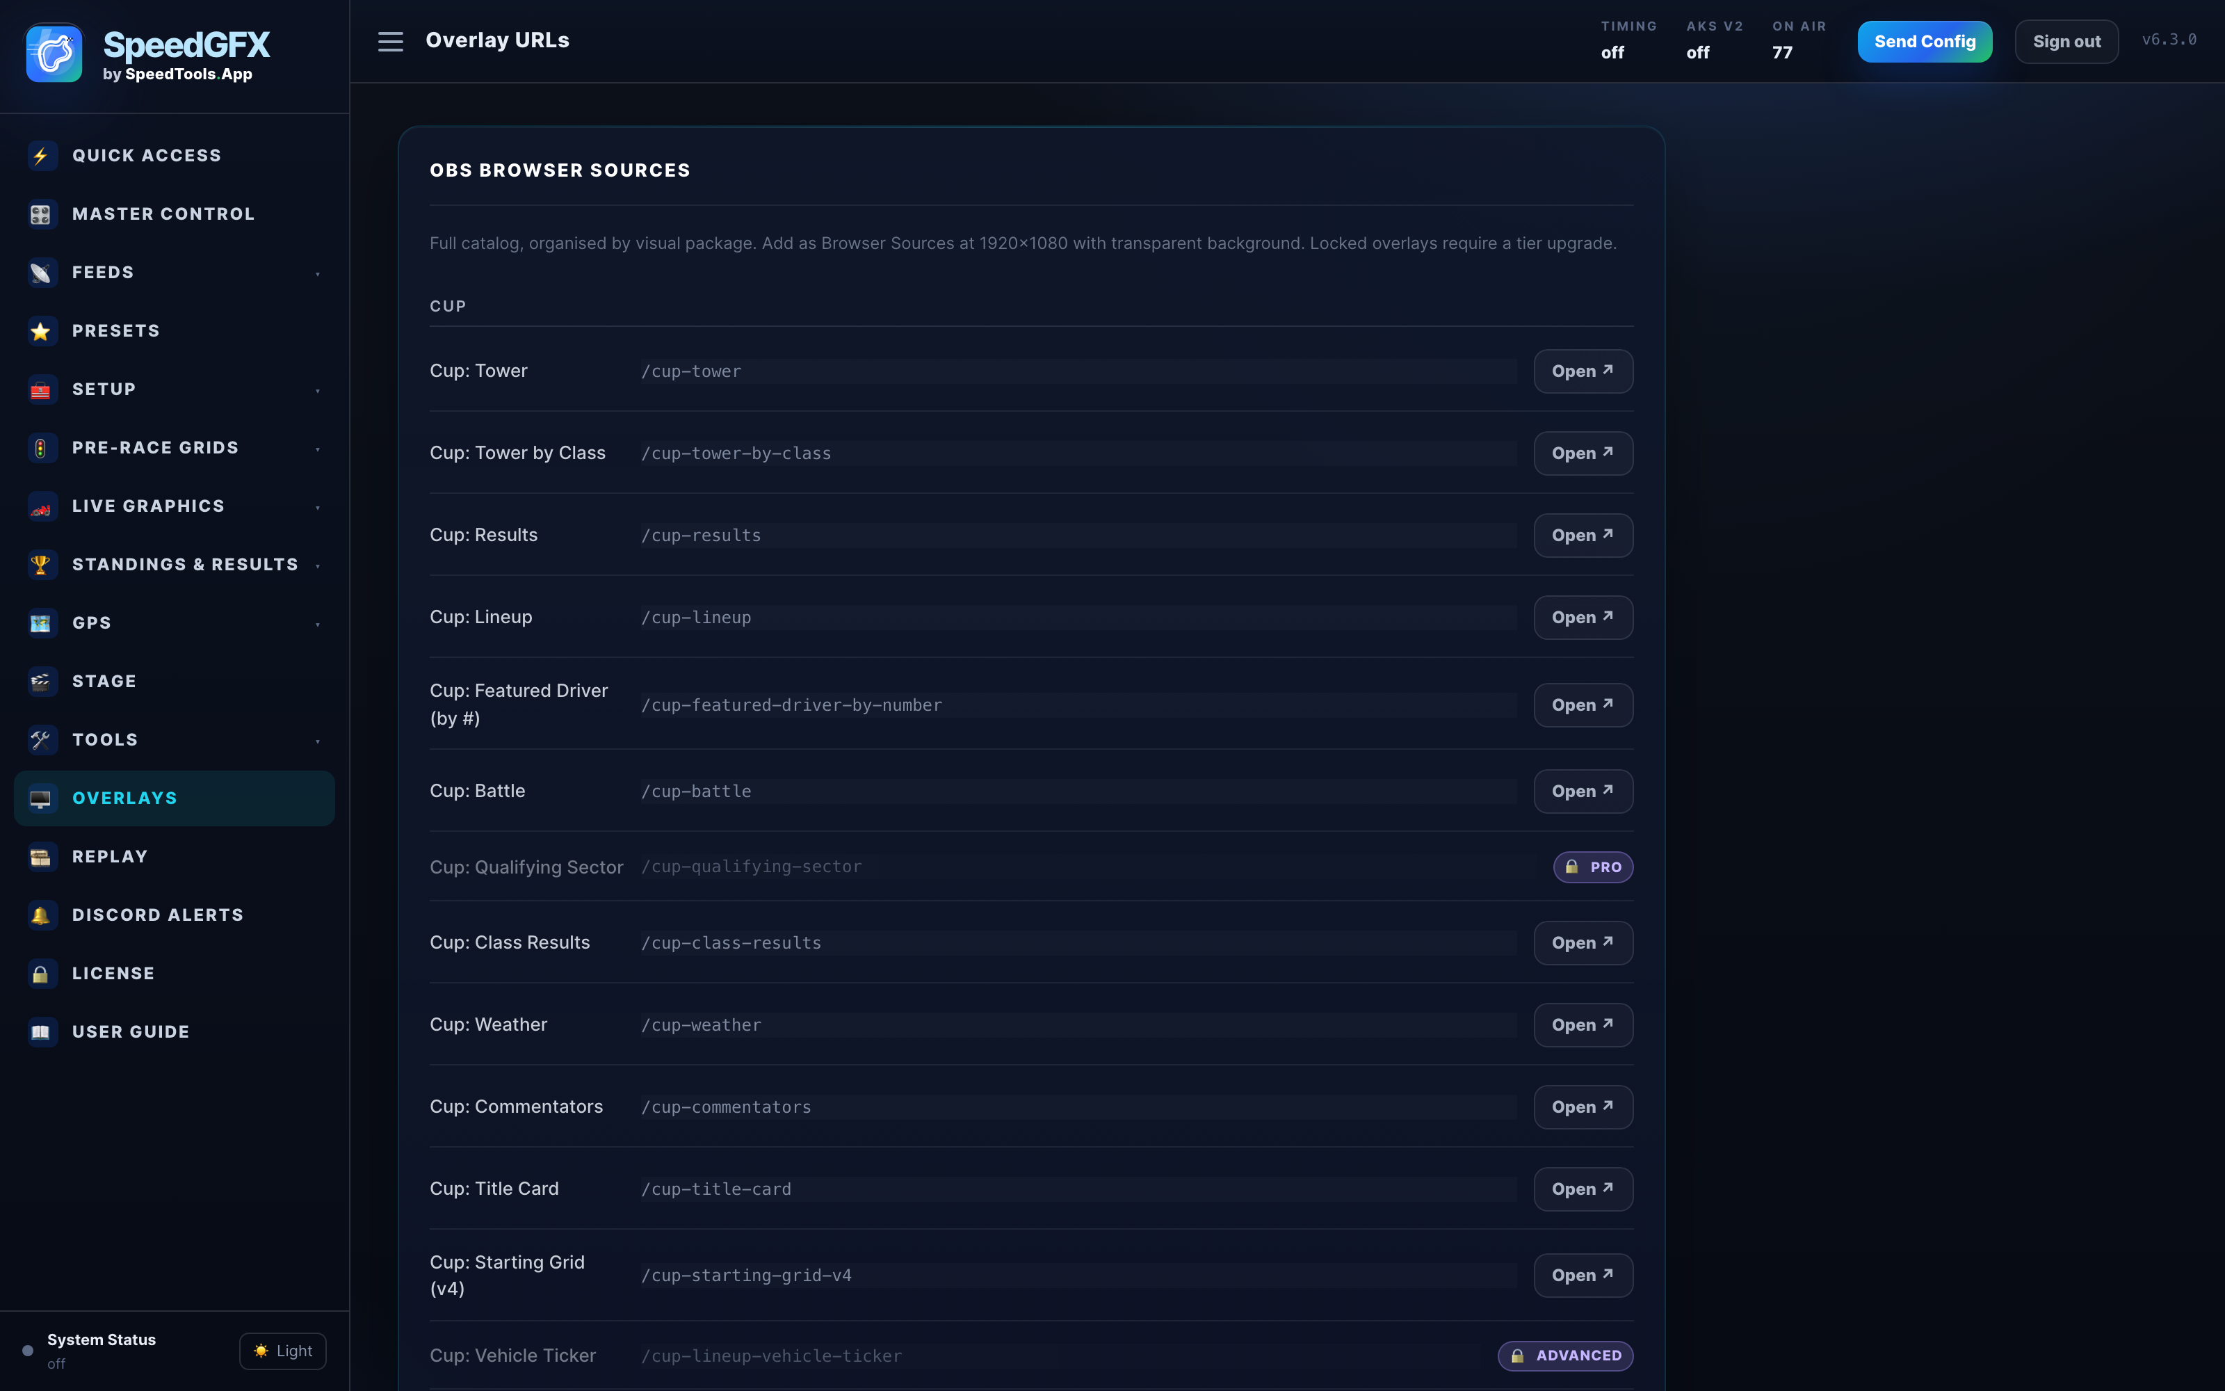Open the Cup: Featured Driver overlay
Image resolution: width=2225 pixels, height=1391 pixels.
coord(1583,705)
